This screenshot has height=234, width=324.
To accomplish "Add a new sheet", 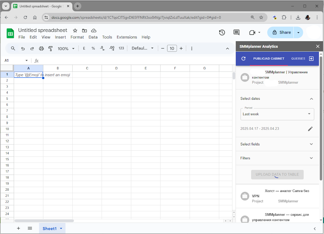I will coord(18,228).
